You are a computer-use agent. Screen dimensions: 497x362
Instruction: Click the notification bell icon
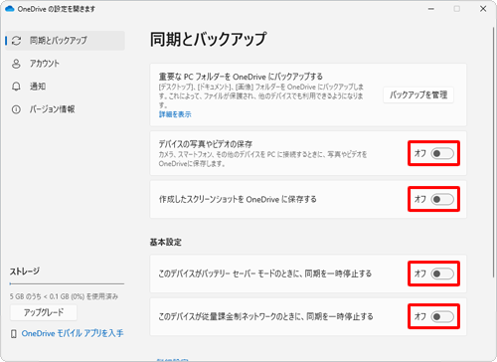point(16,87)
